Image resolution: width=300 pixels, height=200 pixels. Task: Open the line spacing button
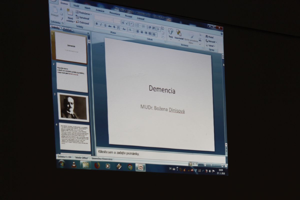(x=158, y=29)
